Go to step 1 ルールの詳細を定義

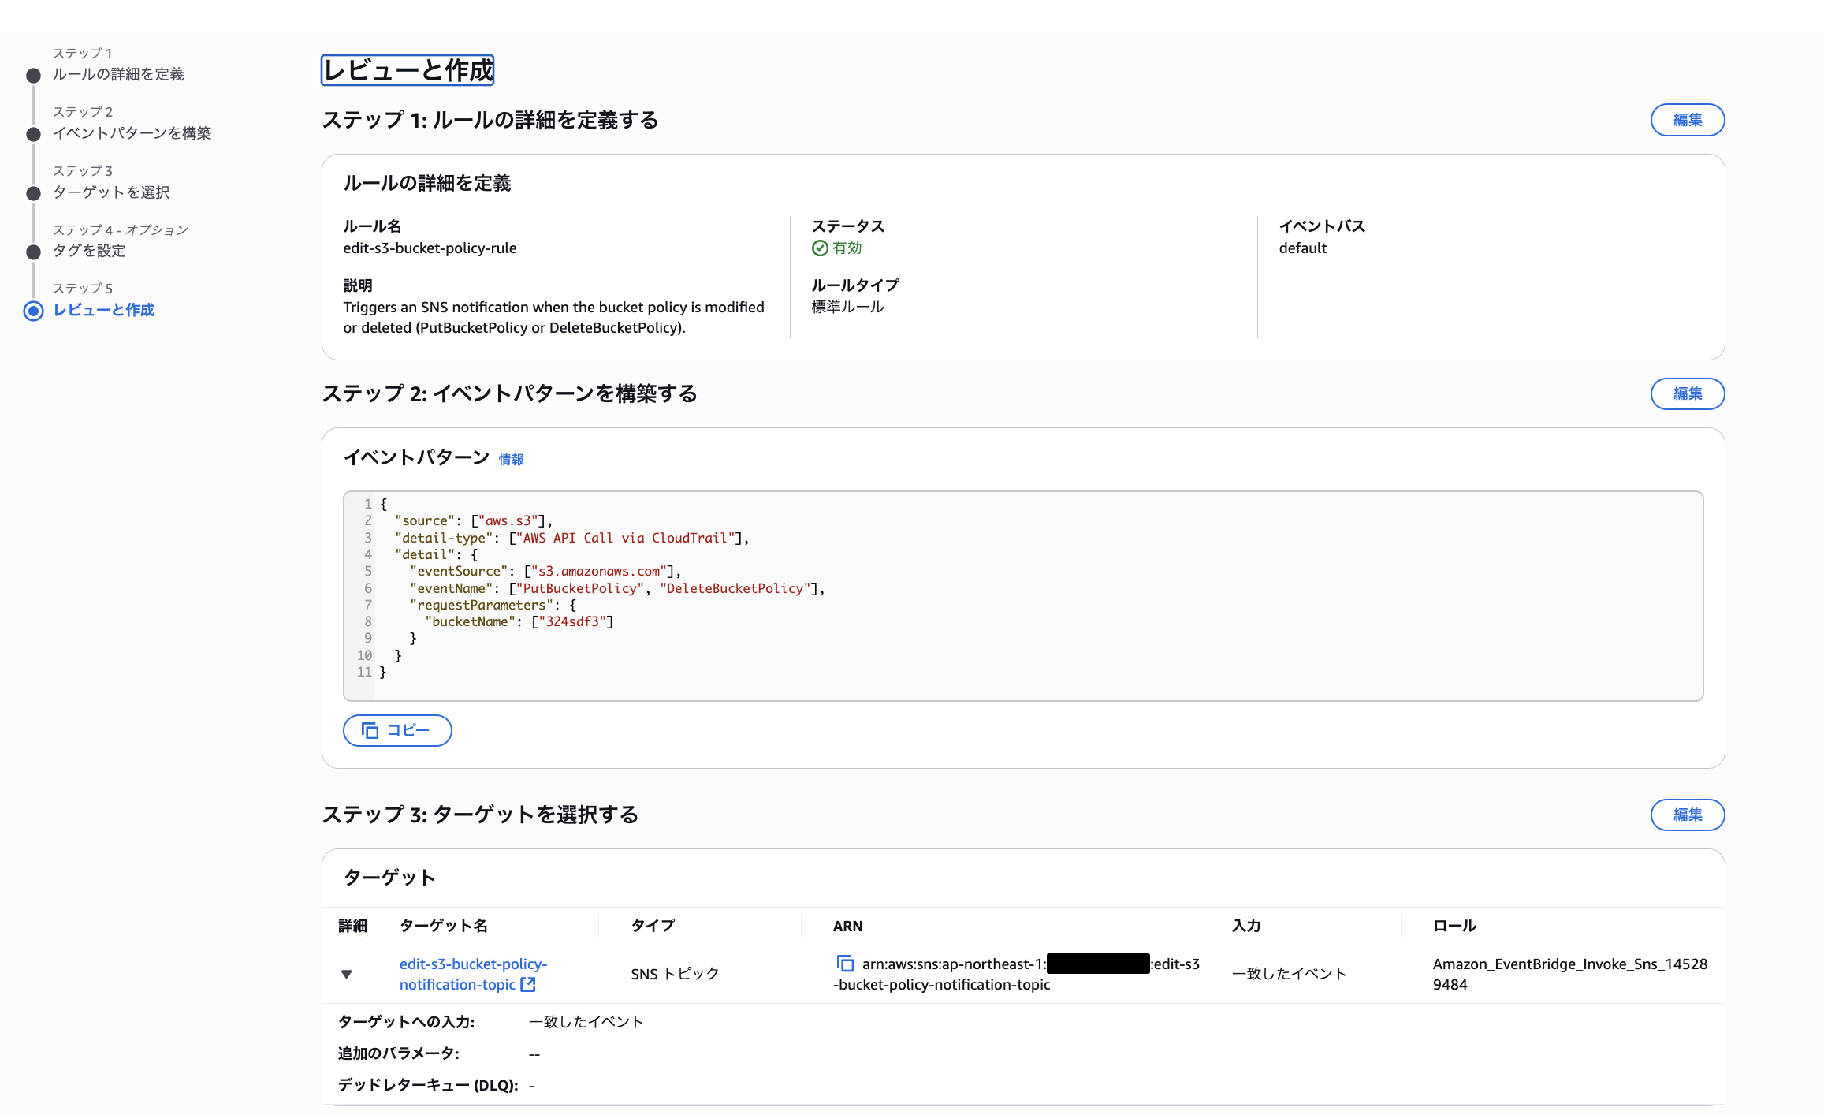tap(118, 74)
